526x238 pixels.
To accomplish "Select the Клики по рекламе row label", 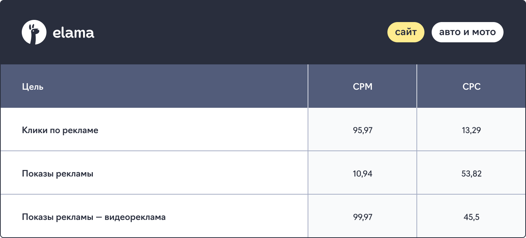I will (60, 130).
